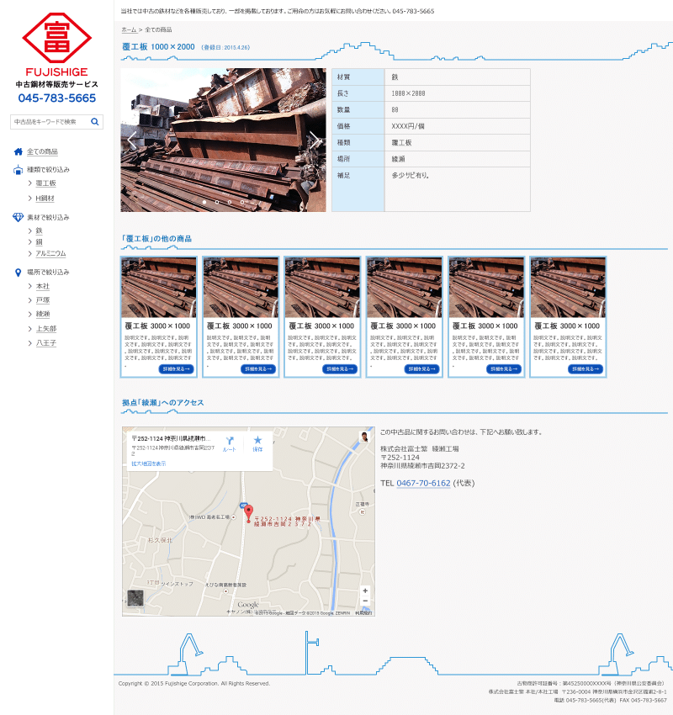This screenshot has width=673, height=715.
Task: Filter by 覆工板 category in sidebar
Action: coord(45,183)
